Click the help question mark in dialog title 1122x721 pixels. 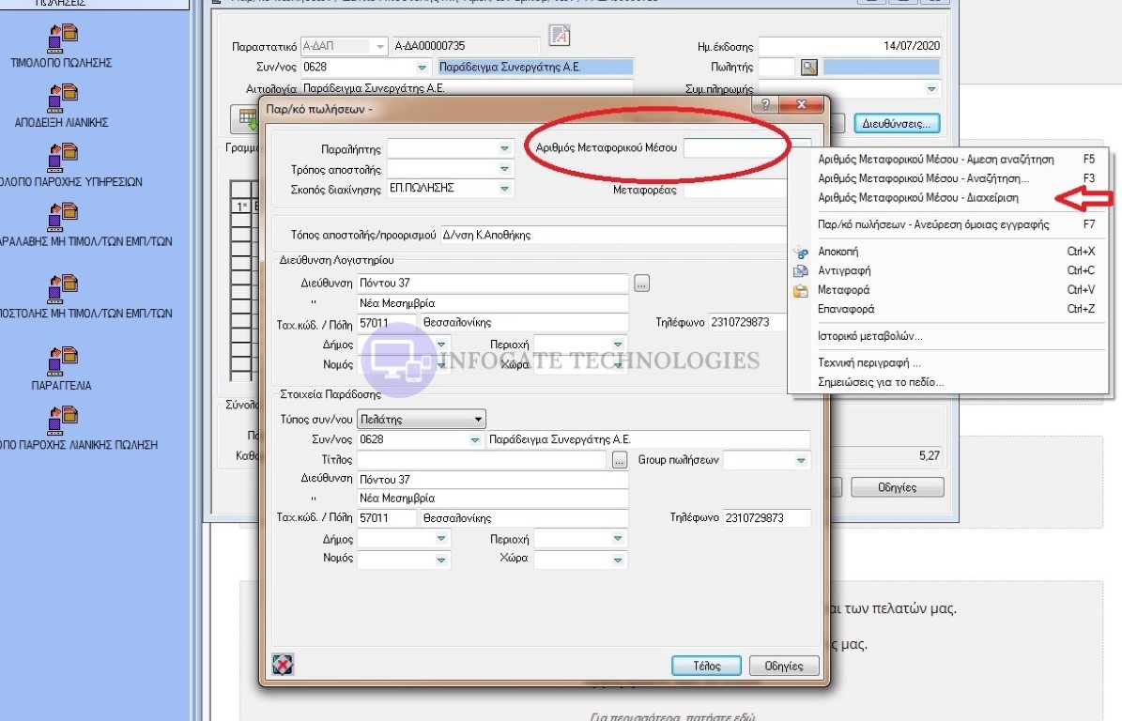[766, 105]
